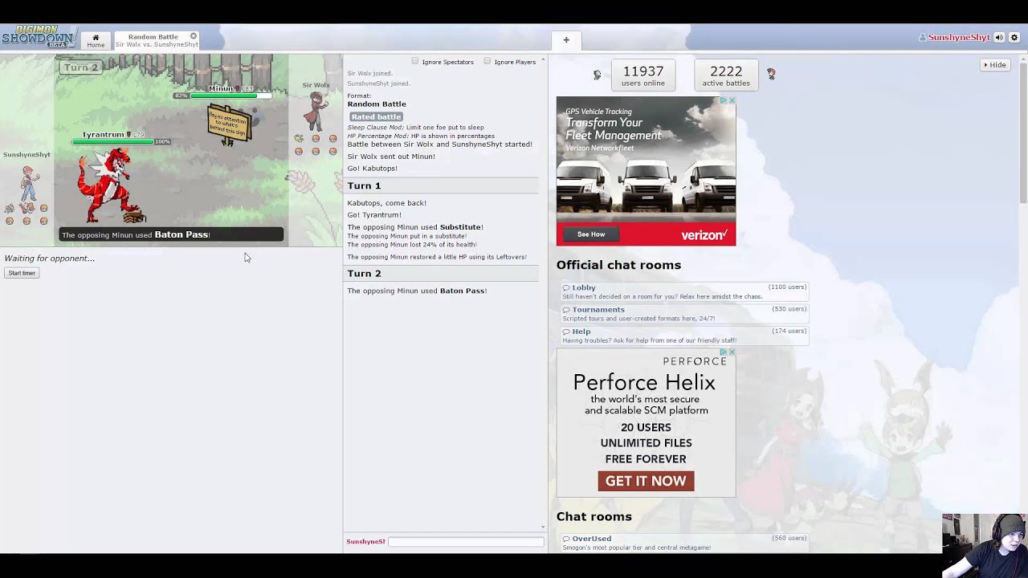
Task: Enable Ignore Players checkbox
Action: 487,61
